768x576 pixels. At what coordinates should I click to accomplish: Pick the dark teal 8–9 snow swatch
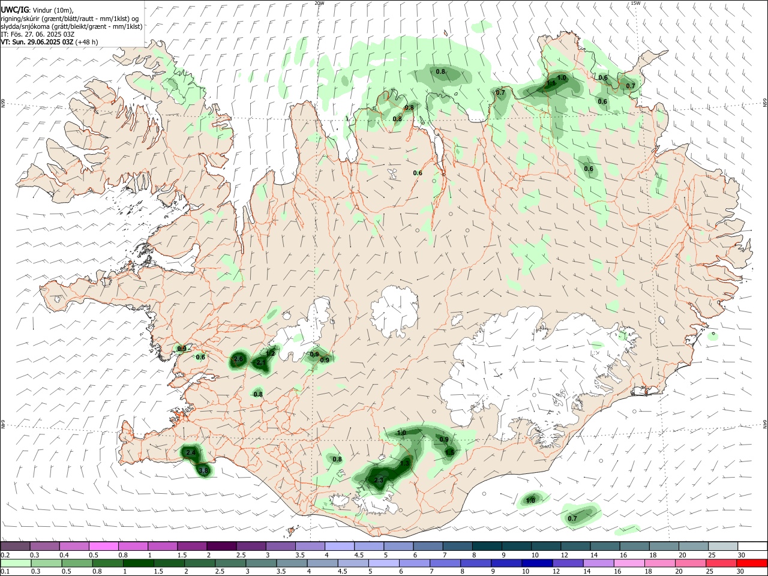487,547
